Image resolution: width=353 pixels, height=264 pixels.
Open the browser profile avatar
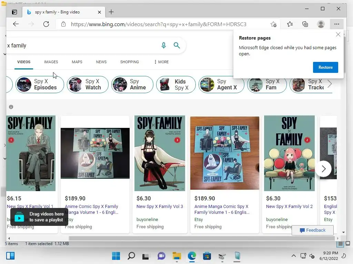coord(321,24)
